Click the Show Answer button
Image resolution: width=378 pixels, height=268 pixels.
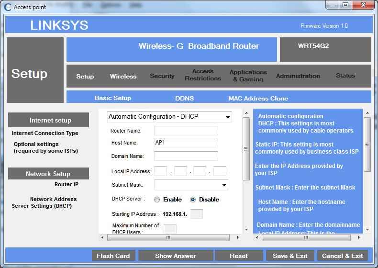(175, 256)
